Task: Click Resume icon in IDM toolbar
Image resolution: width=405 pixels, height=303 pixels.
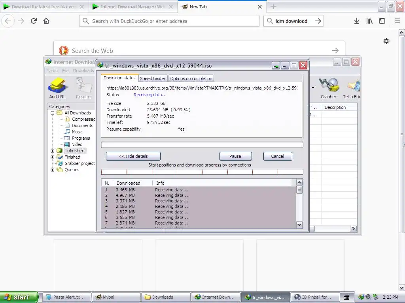Action: coord(83,88)
